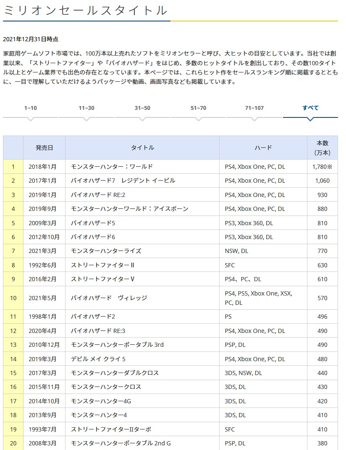This screenshot has width=346, height=450.
Task: Click the date 2021年12月31日時点
Action: [31, 39]
